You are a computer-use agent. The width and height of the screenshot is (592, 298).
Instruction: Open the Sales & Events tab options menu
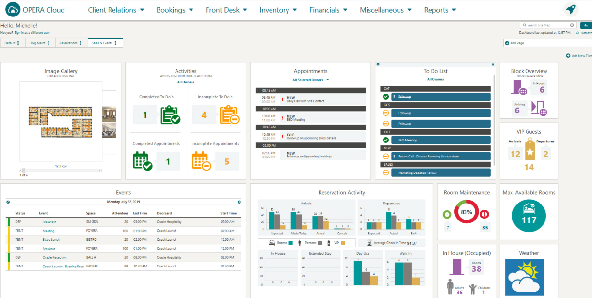(115, 43)
